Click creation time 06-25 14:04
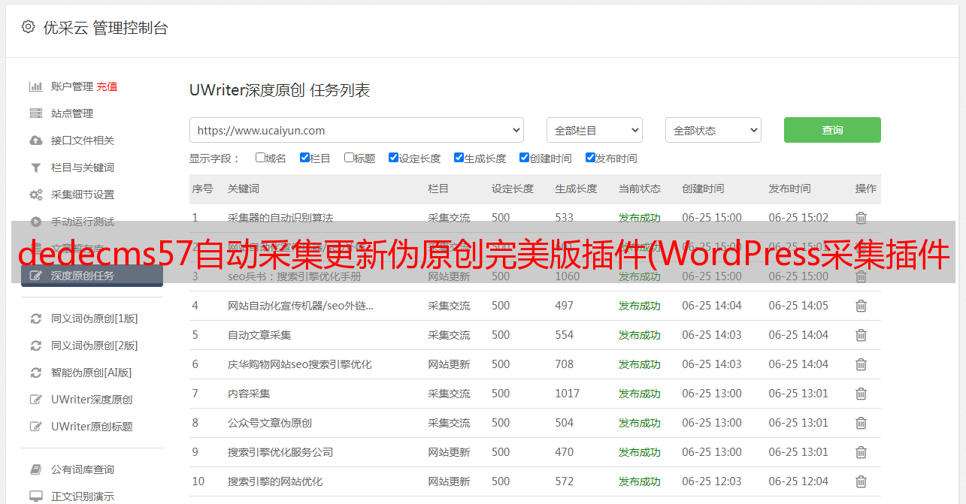 point(712,306)
